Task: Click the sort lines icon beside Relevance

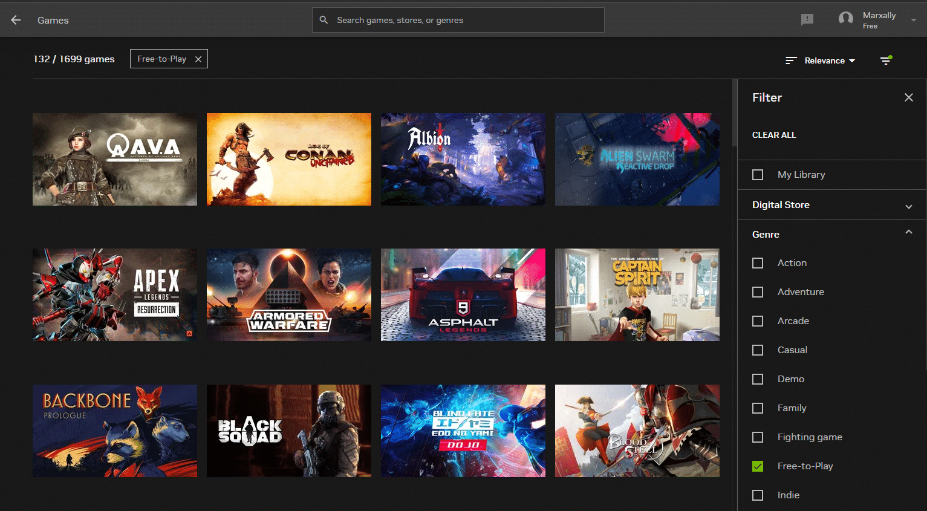Action: [790, 60]
